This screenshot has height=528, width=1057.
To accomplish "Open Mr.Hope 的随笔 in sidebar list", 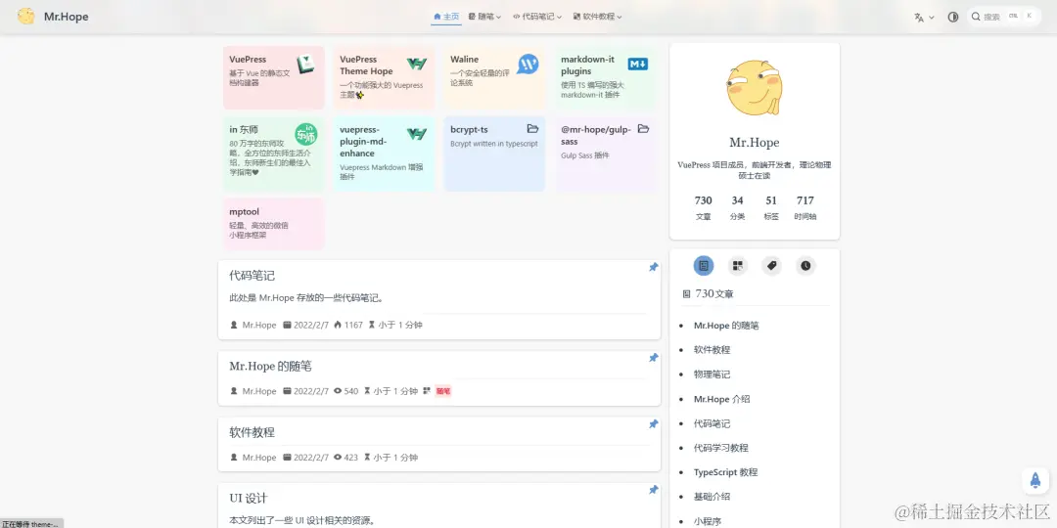I will coord(726,326).
